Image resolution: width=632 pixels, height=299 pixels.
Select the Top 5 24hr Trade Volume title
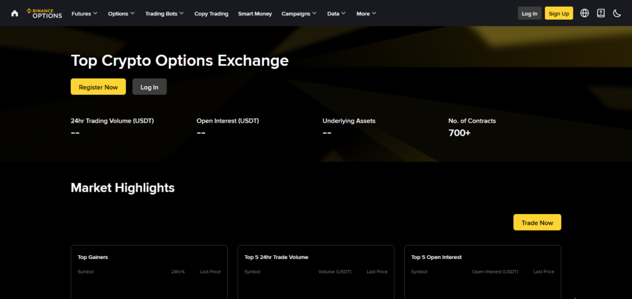click(276, 257)
